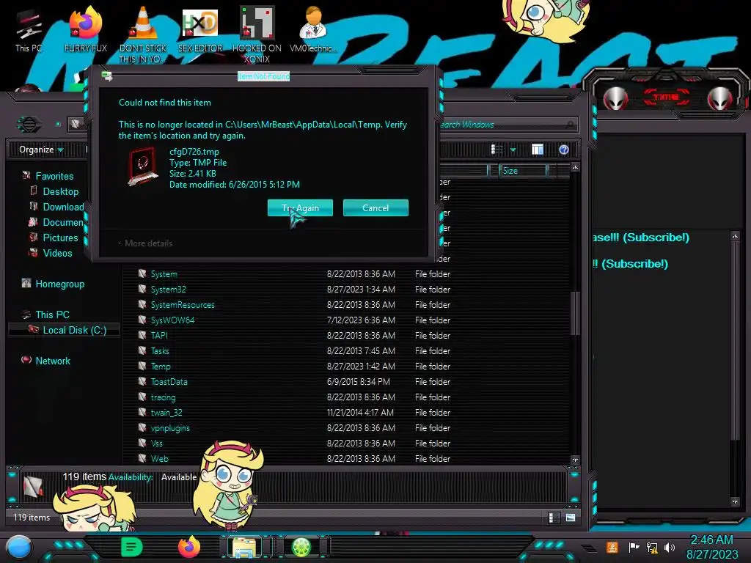This screenshot has height=563, width=751.
Task: Click the Search Windows input field
Action: pyautogui.click(x=507, y=125)
